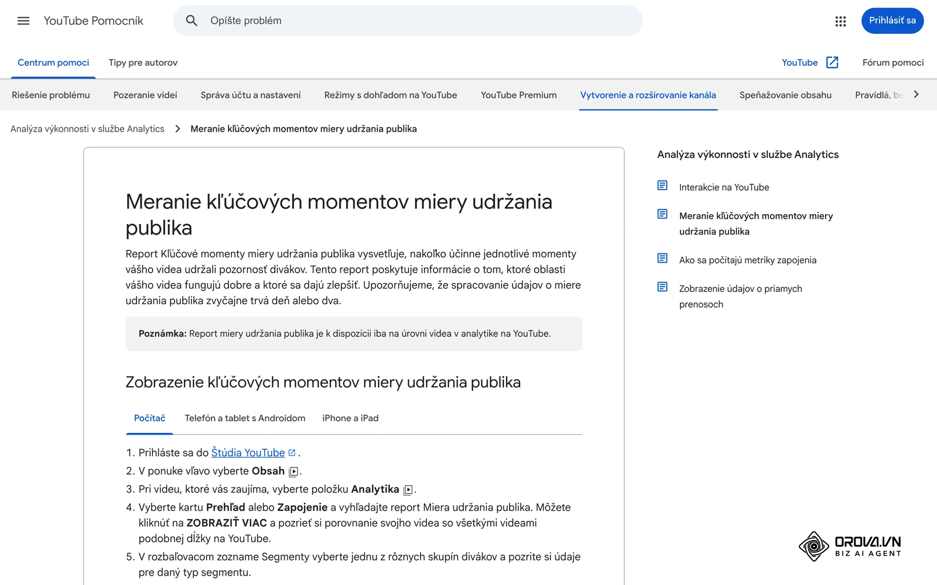Click the YouTube Pomocník title
This screenshot has width=937, height=585.
[x=94, y=21]
